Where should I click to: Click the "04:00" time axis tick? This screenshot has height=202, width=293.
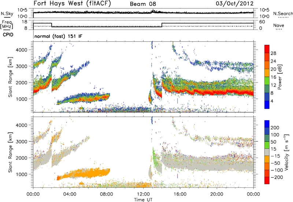click(x=70, y=194)
